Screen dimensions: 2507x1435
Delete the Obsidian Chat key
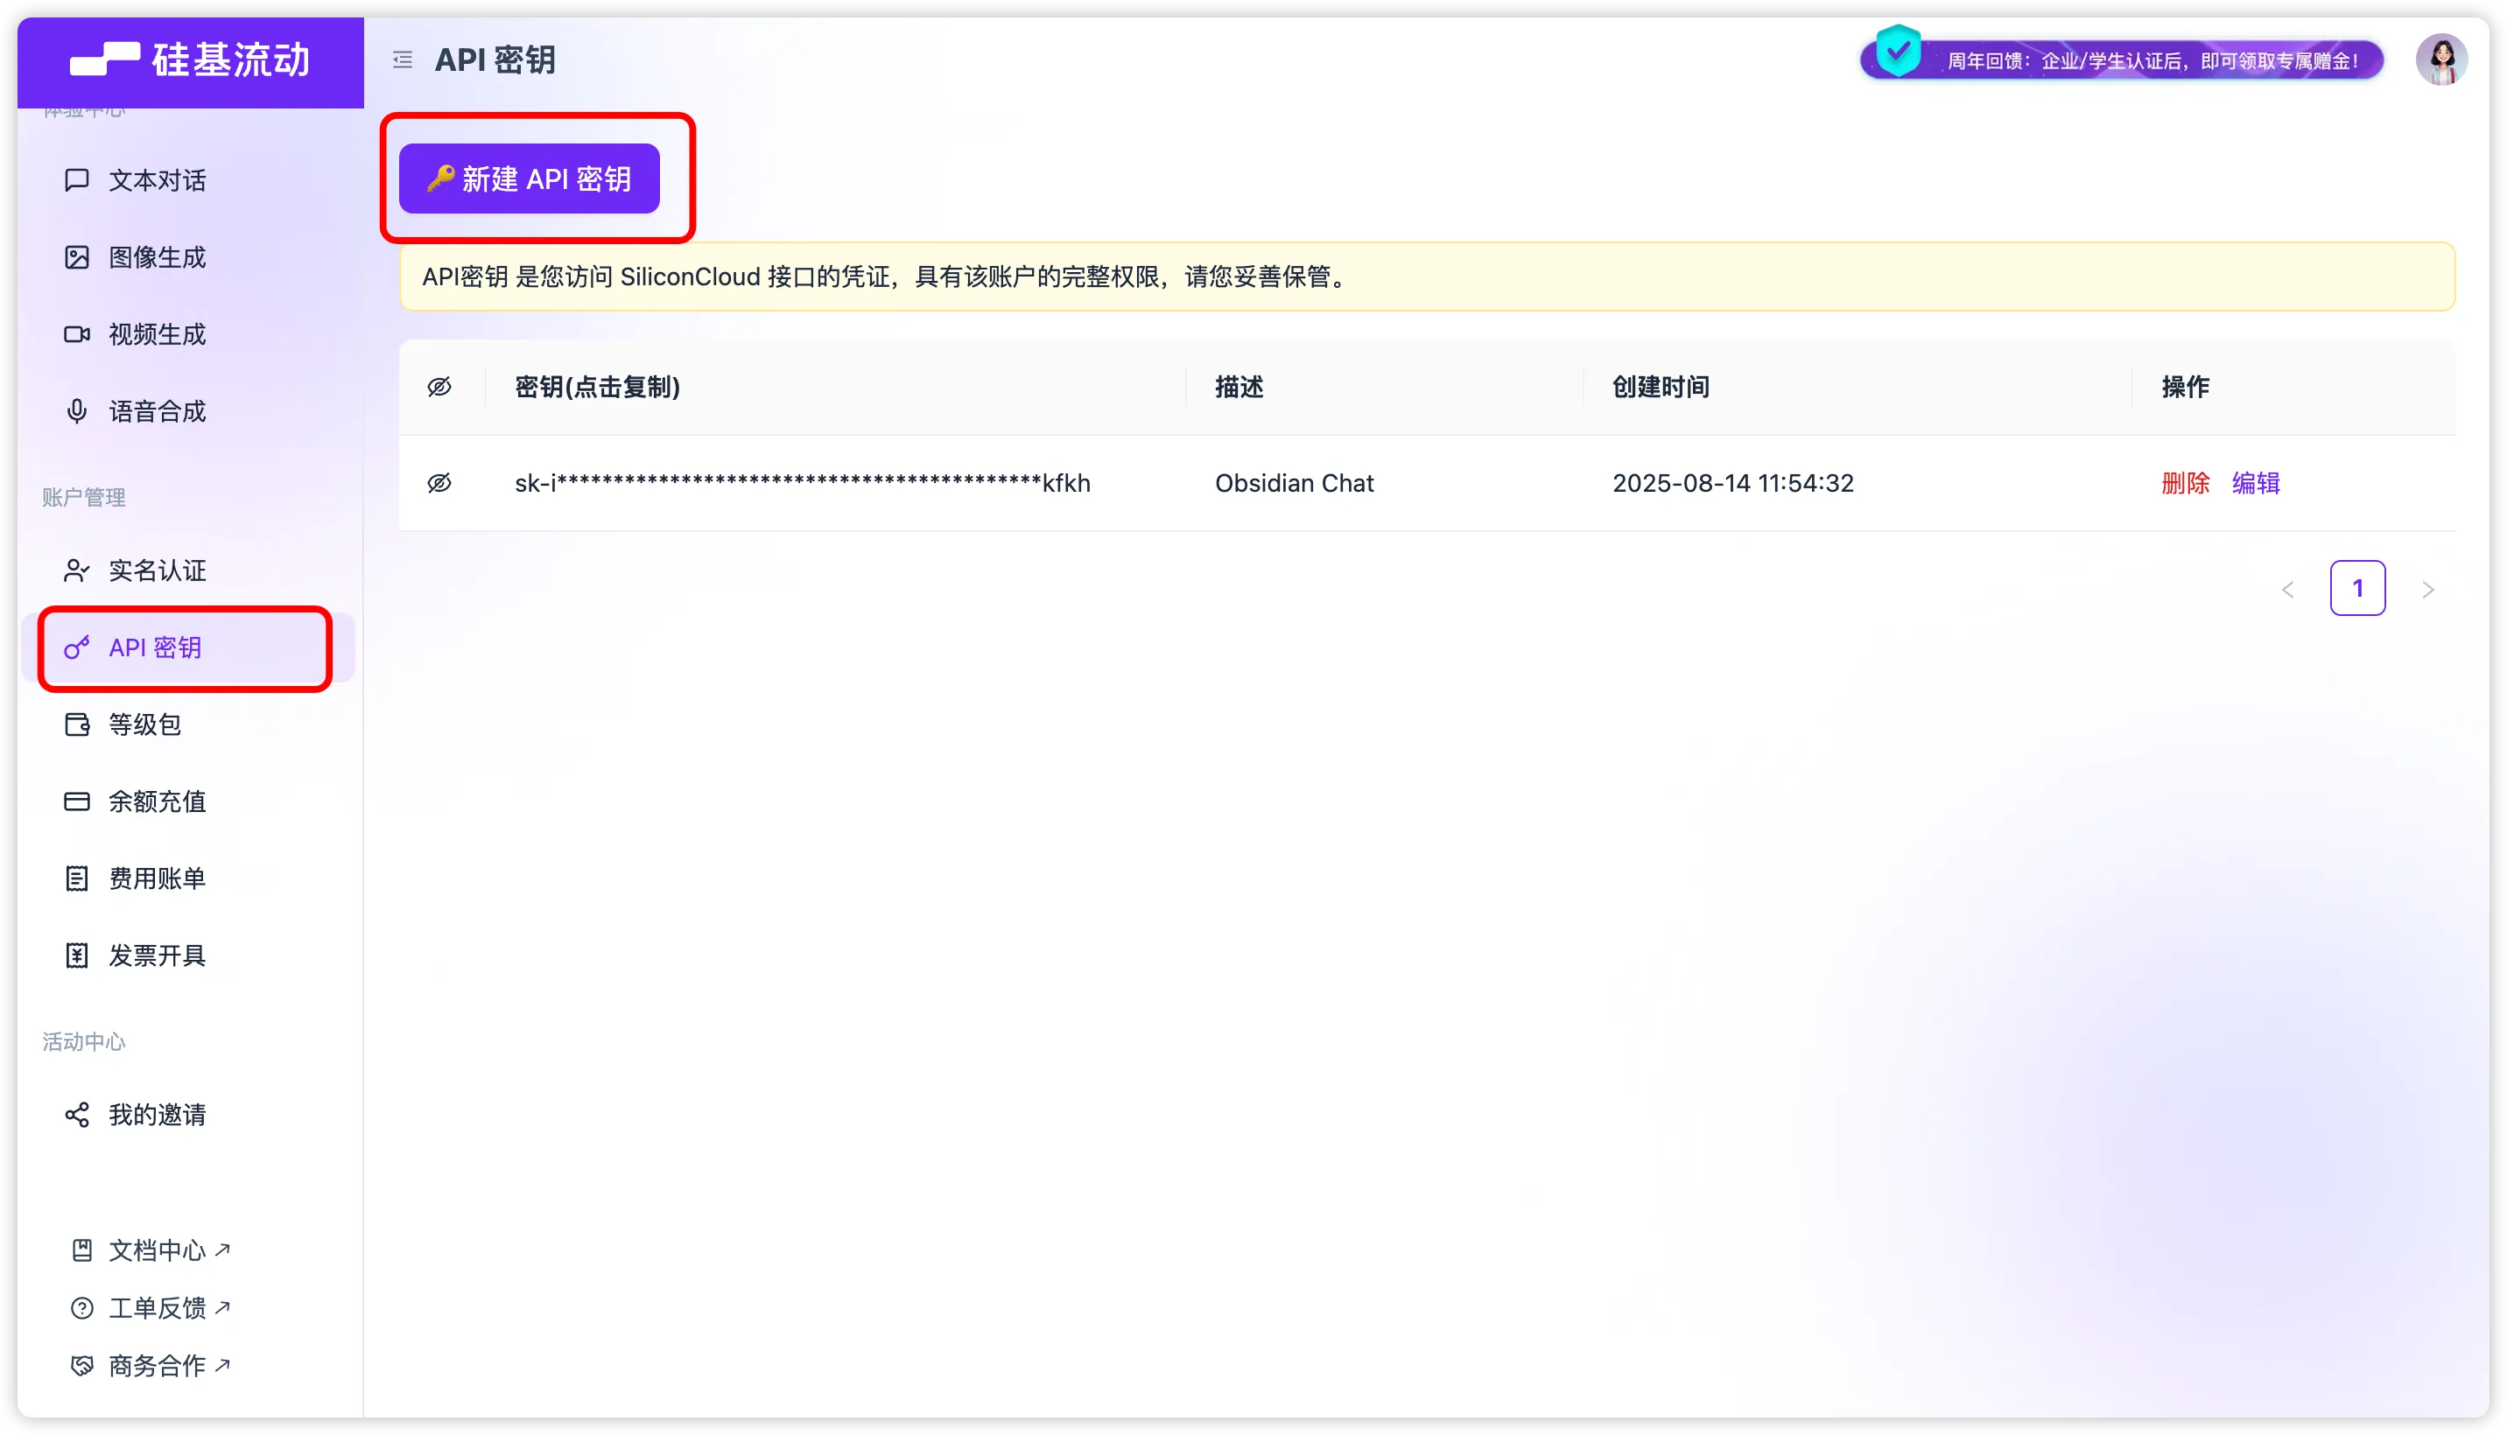coord(2185,483)
